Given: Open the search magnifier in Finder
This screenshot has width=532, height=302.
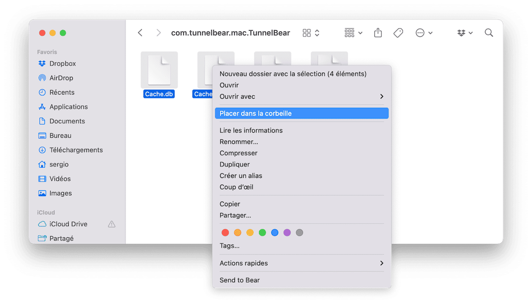Looking at the screenshot, I should (x=489, y=33).
